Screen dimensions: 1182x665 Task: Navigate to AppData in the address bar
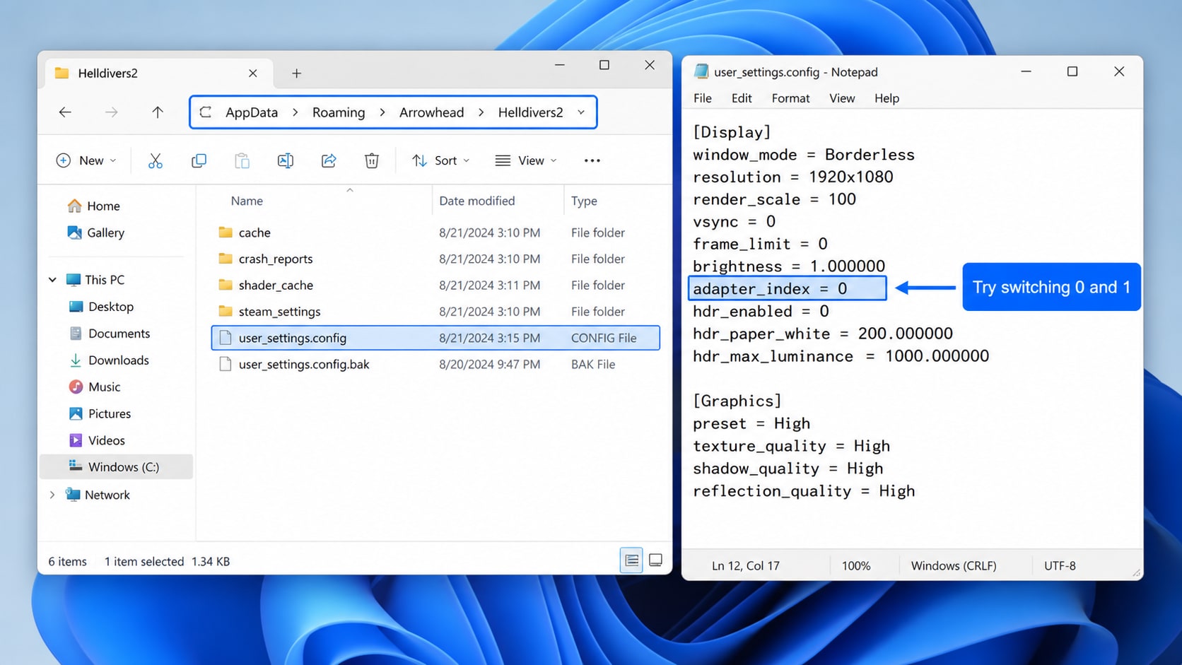(252, 112)
